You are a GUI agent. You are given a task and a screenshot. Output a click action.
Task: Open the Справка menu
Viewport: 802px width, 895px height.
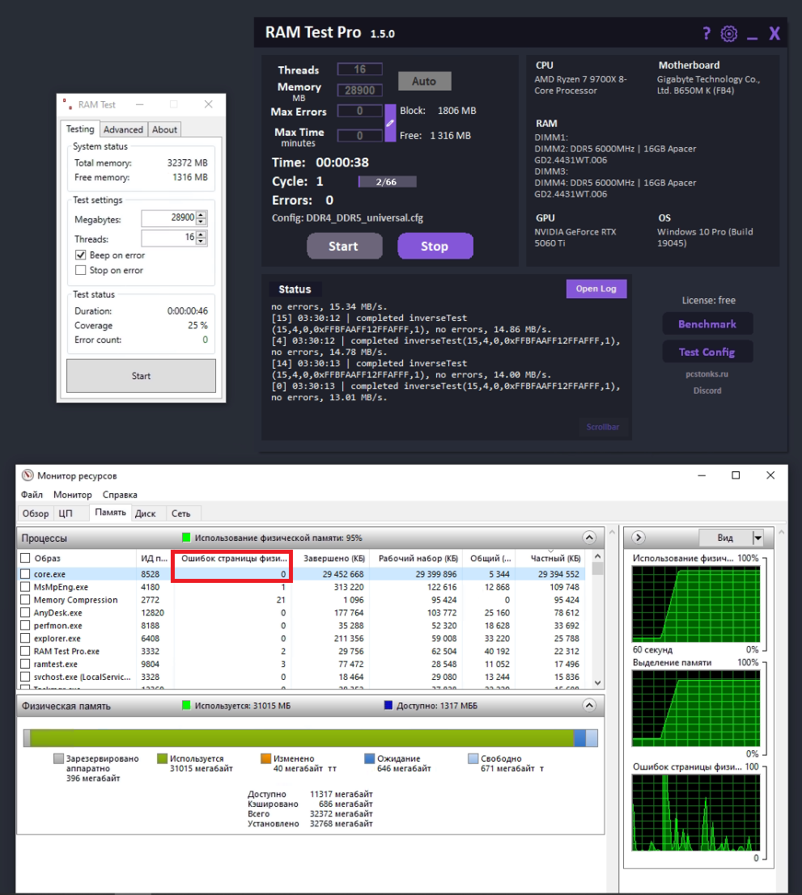click(x=120, y=495)
